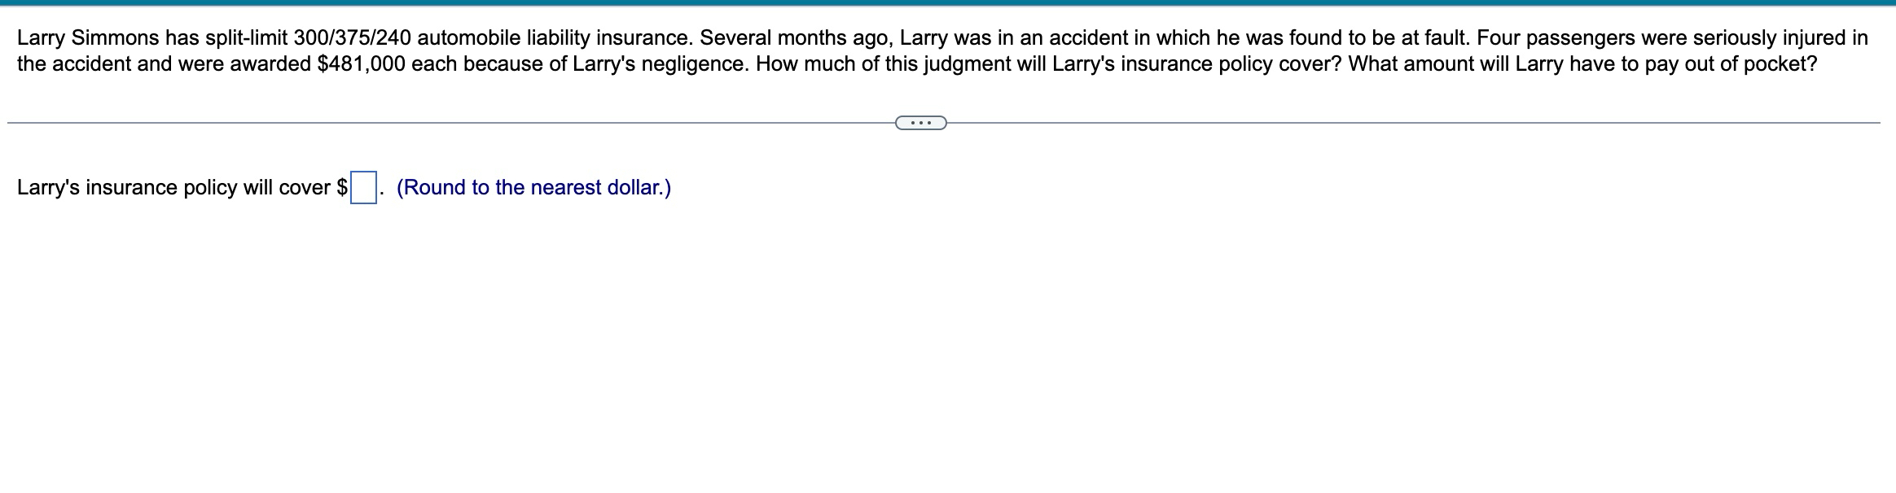Click the text Larry's insurance policy will cover

pos(171,188)
